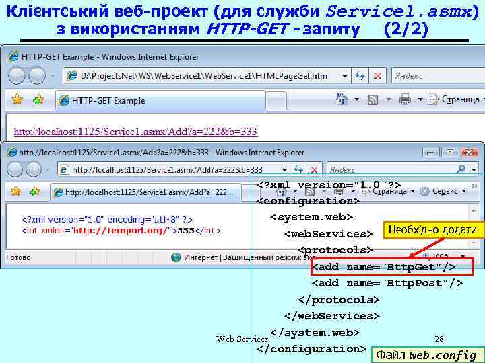Click Internet Explorer icon in back window title

[13, 56]
